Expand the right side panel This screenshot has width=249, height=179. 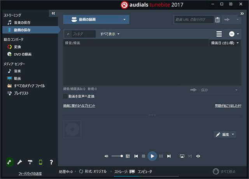pos(242,14)
